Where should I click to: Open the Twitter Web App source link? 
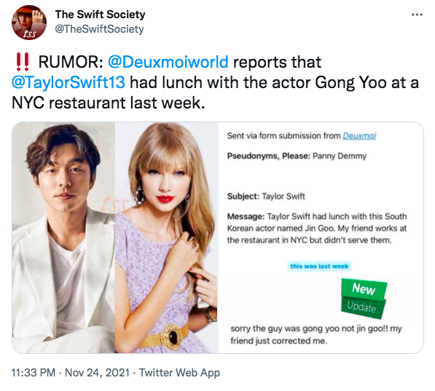pyautogui.click(x=179, y=372)
